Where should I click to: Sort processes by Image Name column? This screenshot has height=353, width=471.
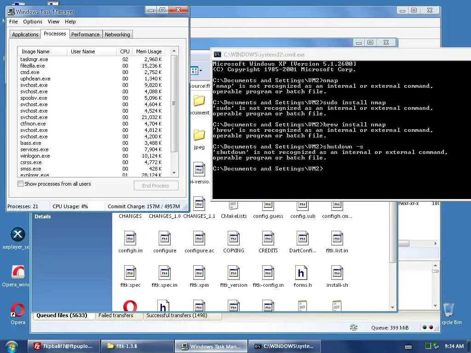[x=42, y=51]
